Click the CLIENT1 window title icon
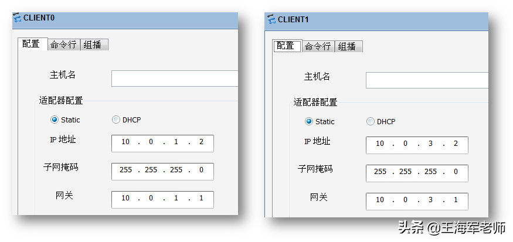The width and height of the screenshot is (513, 242). click(x=271, y=19)
